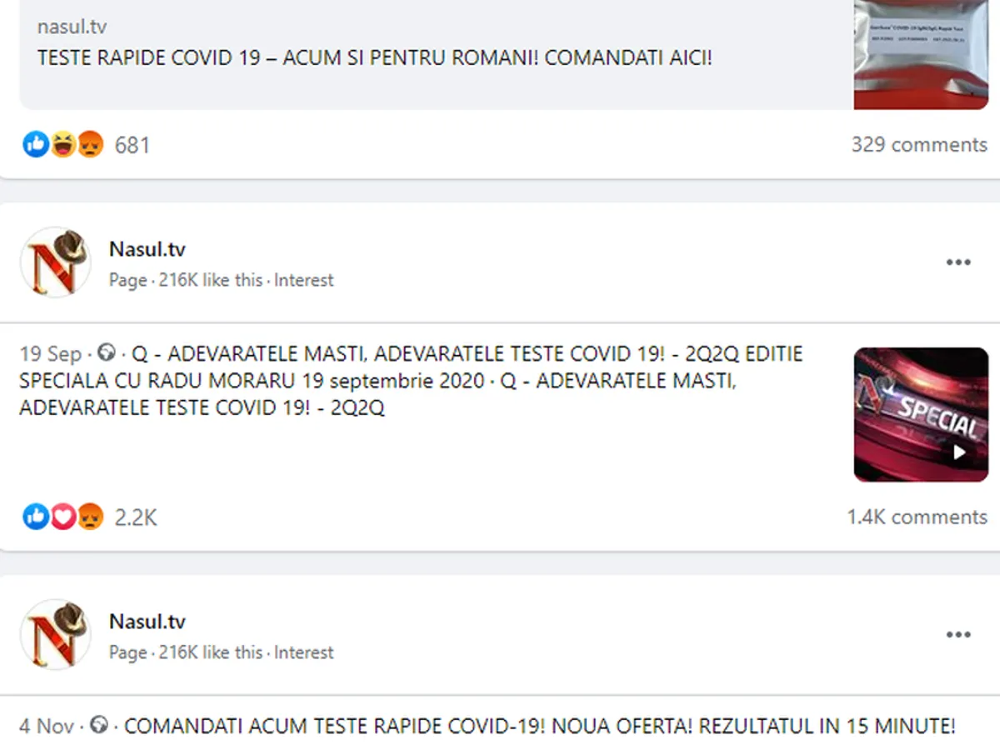Click the Like reaction icon beside 681
Viewport: 1000px width, 750px height.
[36, 145]
